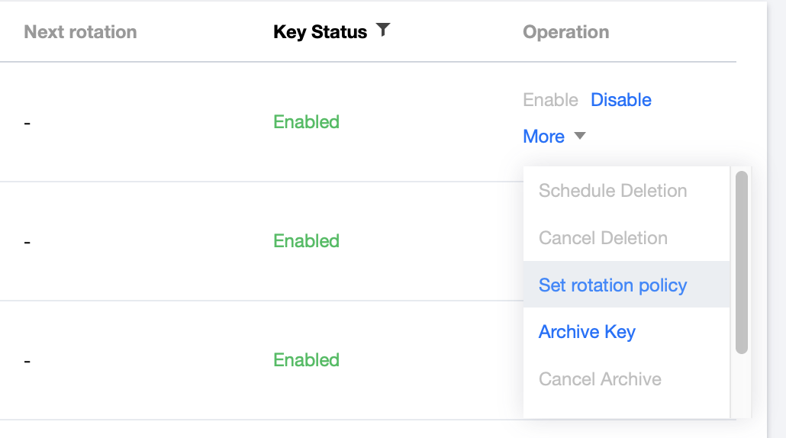Click the Key Status filter funnel icon
This screenshot has width=786, height=438.
(x=383, y=31)
